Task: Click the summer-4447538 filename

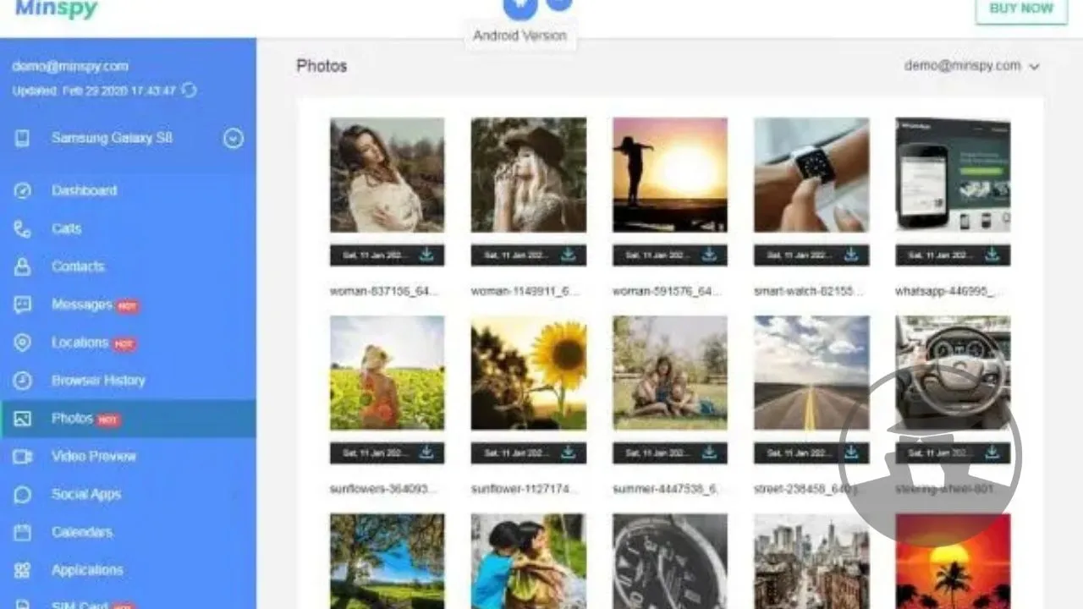Action: coord(667,489)
